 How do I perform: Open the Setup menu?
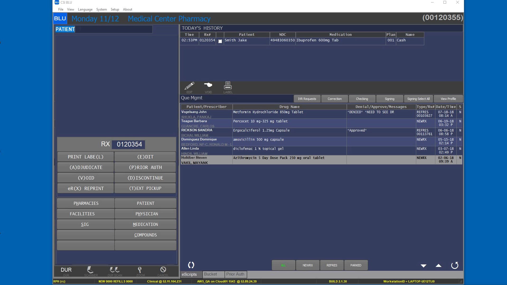pos(115,9)
